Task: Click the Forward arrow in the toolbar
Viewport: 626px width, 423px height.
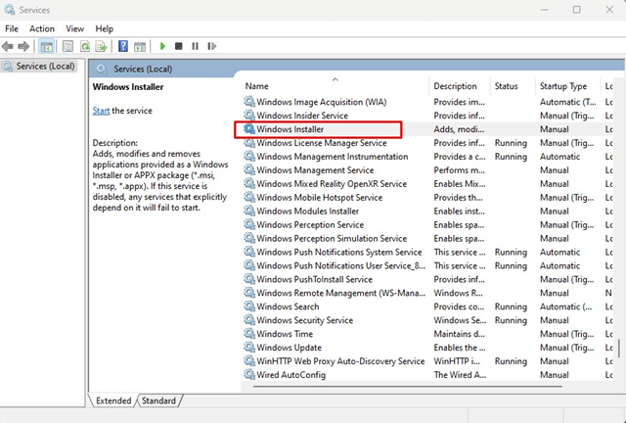Action: coord(23,46)
